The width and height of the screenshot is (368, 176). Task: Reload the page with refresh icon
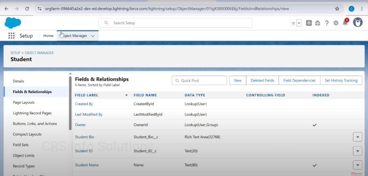coord(27,9)
